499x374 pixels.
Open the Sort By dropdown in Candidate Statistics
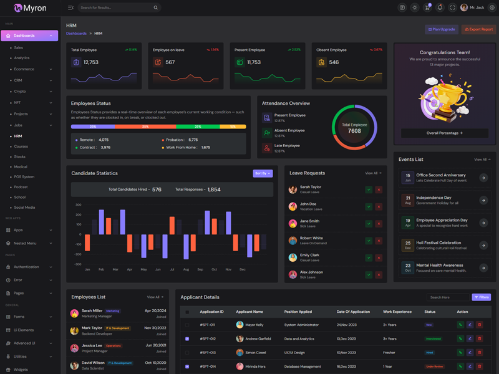(x=263, y=173)
